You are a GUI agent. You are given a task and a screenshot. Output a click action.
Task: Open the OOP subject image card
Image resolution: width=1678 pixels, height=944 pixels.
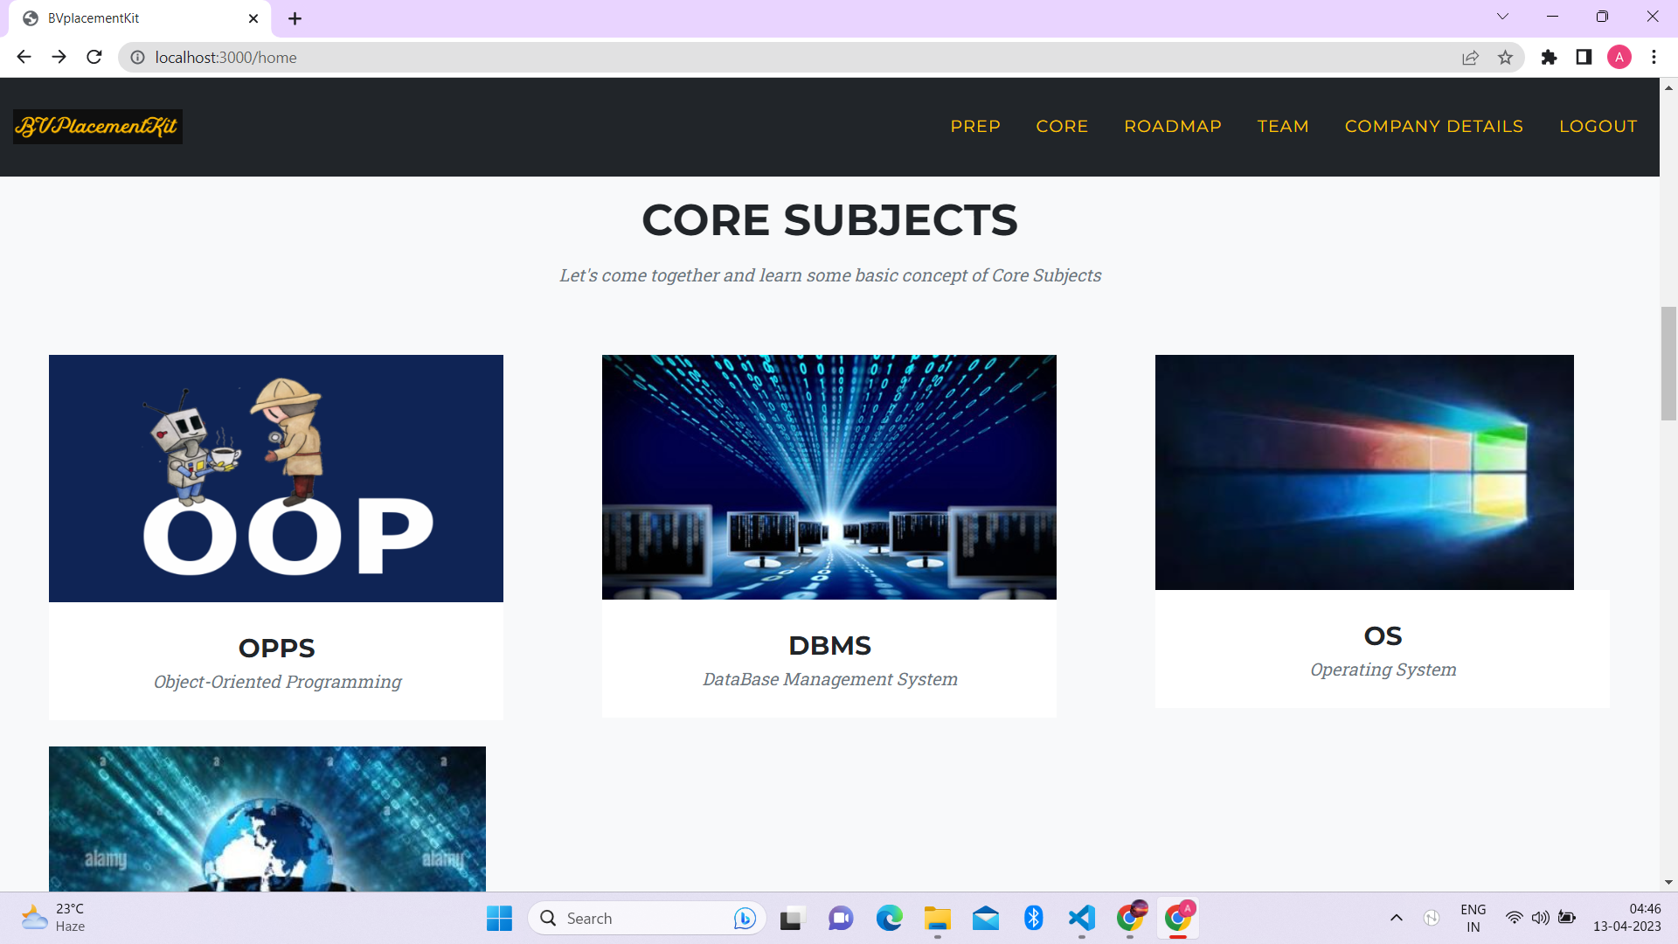[275, 478]
